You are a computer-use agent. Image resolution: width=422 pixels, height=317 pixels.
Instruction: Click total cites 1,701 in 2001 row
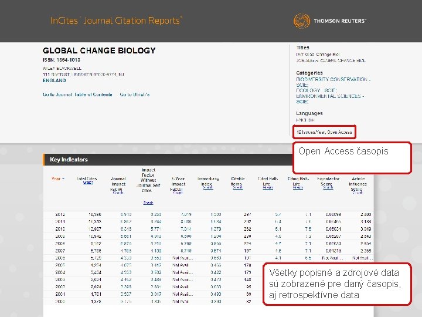95,294
